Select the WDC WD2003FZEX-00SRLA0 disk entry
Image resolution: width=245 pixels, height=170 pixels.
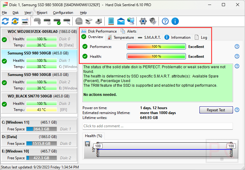point(39,38)
